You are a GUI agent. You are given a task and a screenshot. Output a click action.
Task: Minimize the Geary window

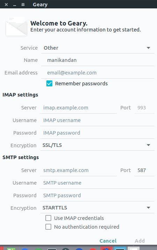pyautogui.click(x=15, y=5)
